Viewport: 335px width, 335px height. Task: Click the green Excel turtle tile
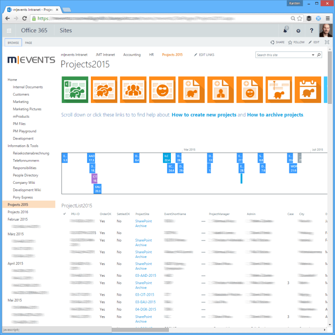(x=75, y=89)
